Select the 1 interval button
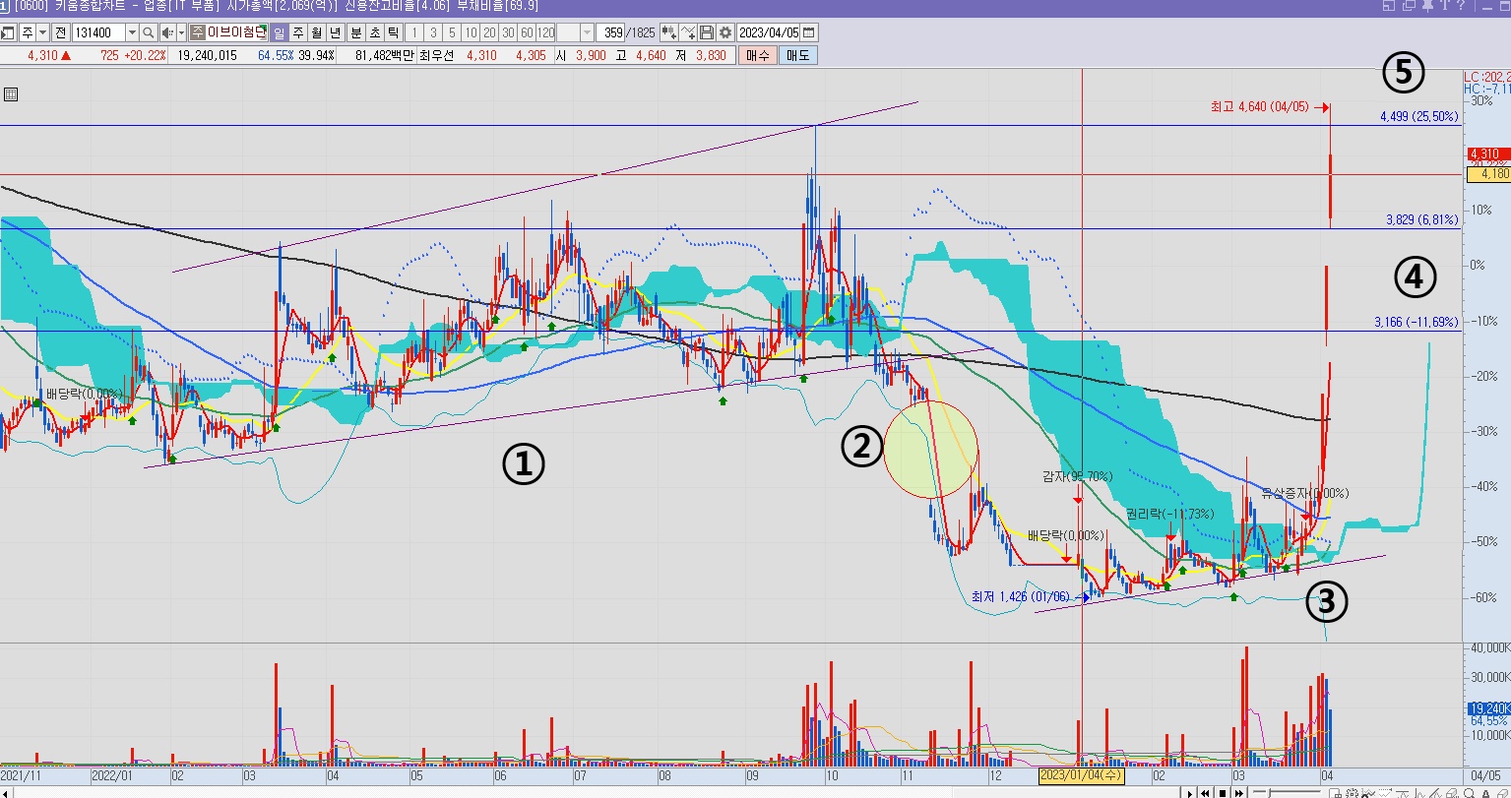 [413, 32]
